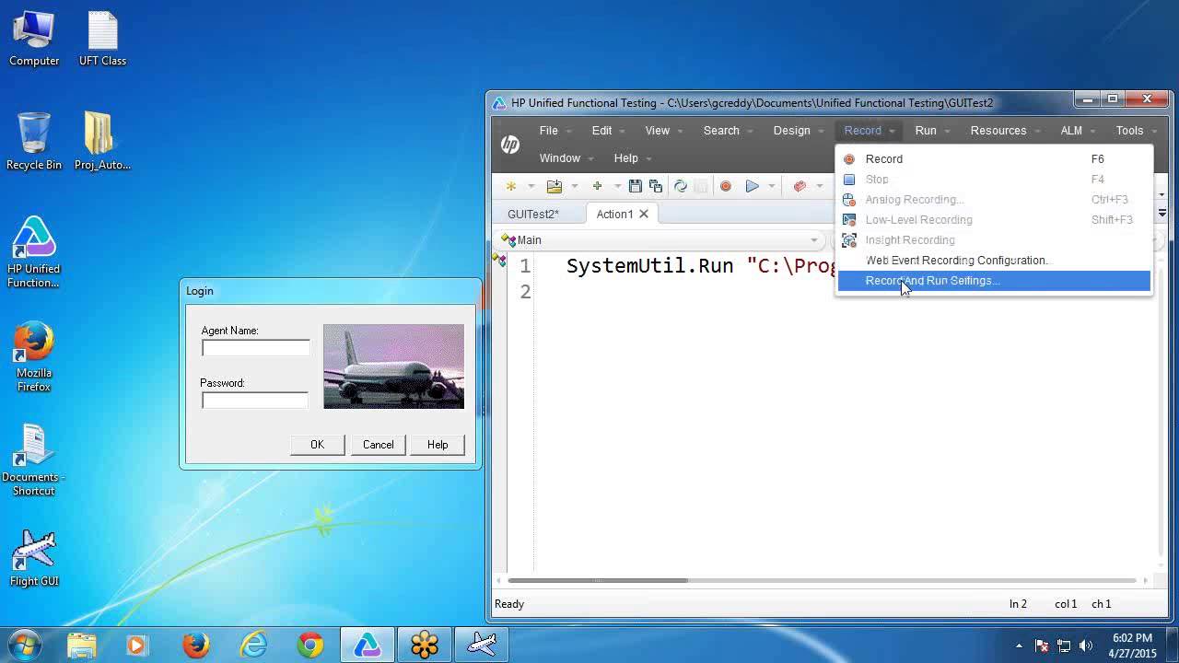Open the Window menu
The image size is (1179, 663).
(x=560, y=158)
